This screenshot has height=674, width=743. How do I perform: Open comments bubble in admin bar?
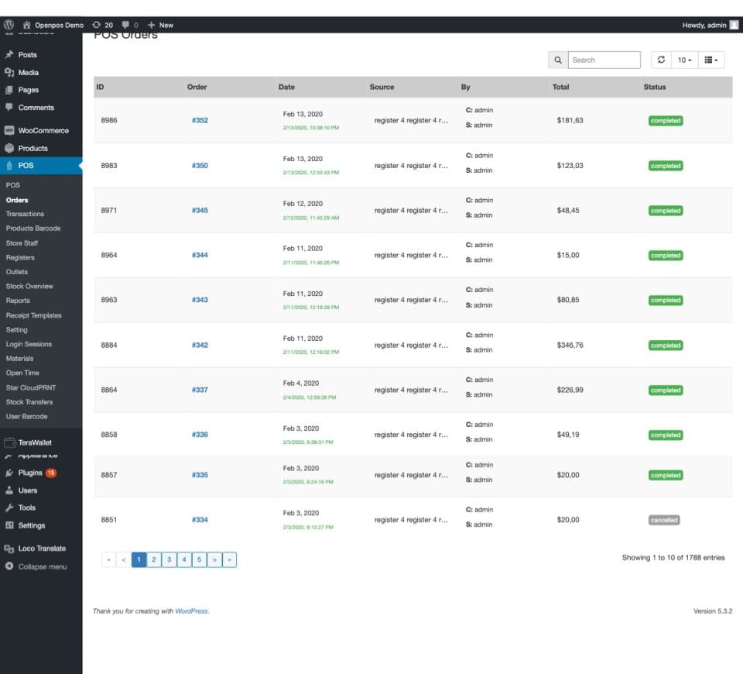click(x=130, y=25)
